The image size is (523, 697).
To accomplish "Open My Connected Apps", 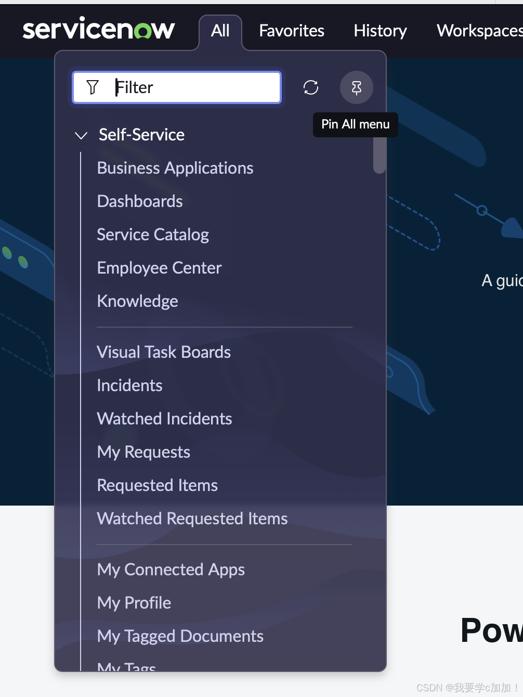I will [x=171, y=570].
